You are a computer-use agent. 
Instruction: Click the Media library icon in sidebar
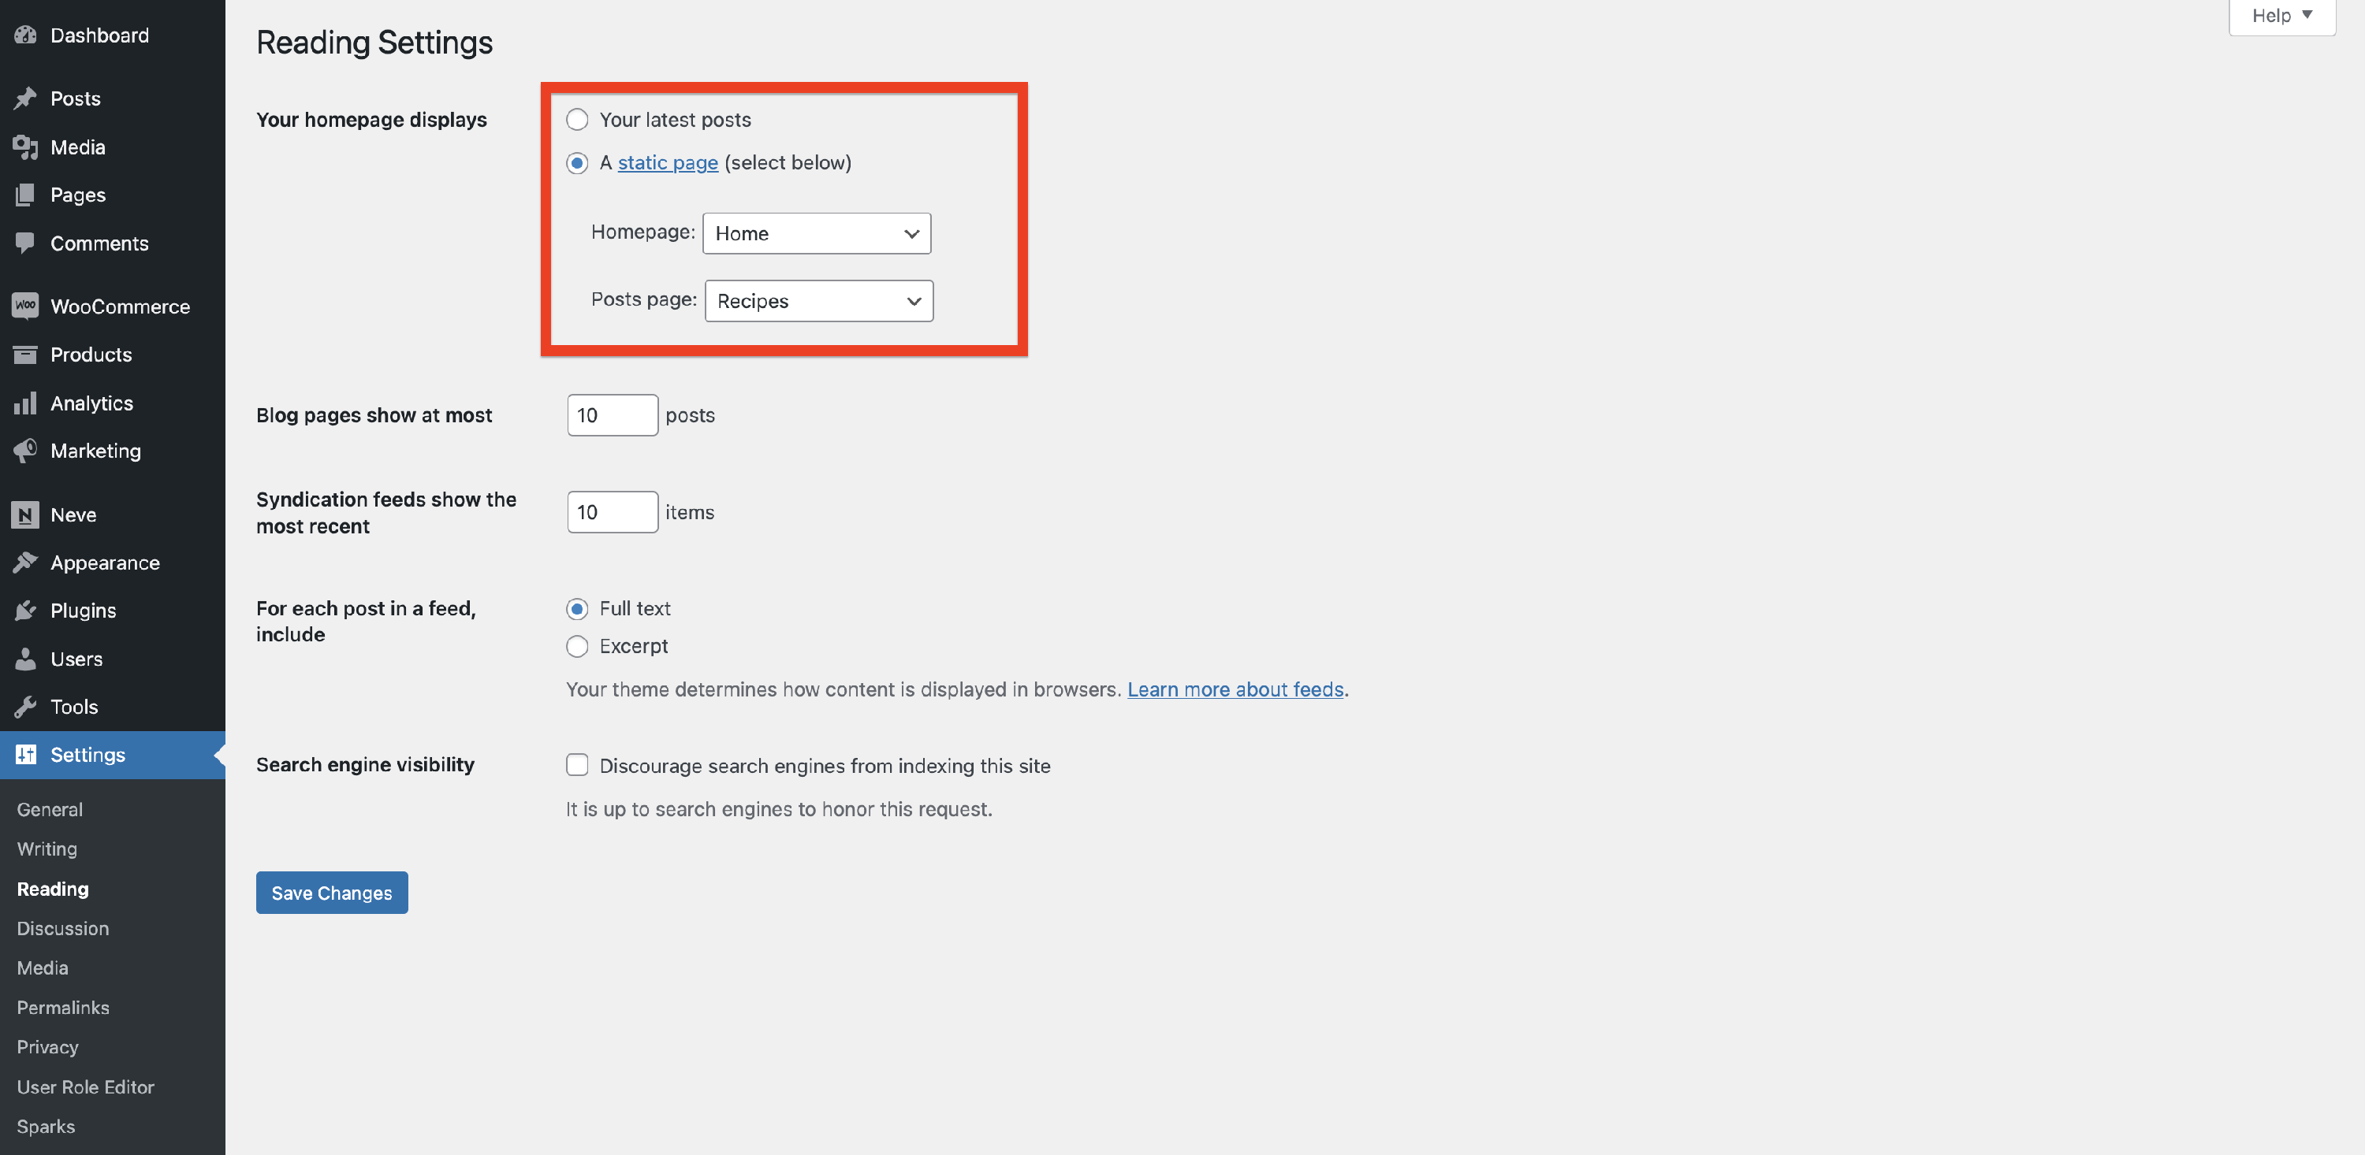click(x=24, y=147)
